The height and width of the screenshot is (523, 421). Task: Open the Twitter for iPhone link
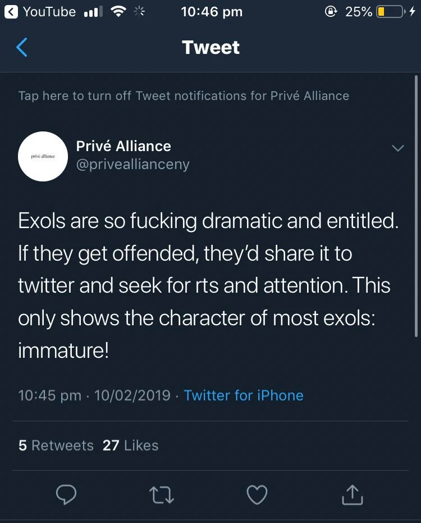point(244,395)
